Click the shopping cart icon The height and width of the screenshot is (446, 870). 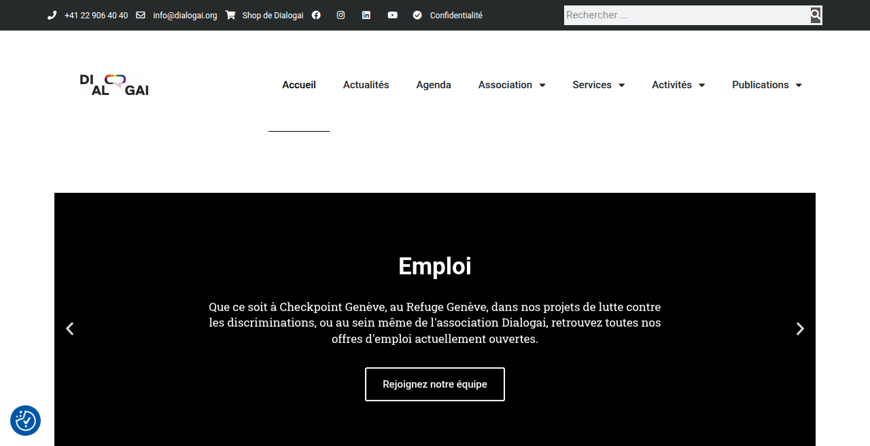point(230,15)
